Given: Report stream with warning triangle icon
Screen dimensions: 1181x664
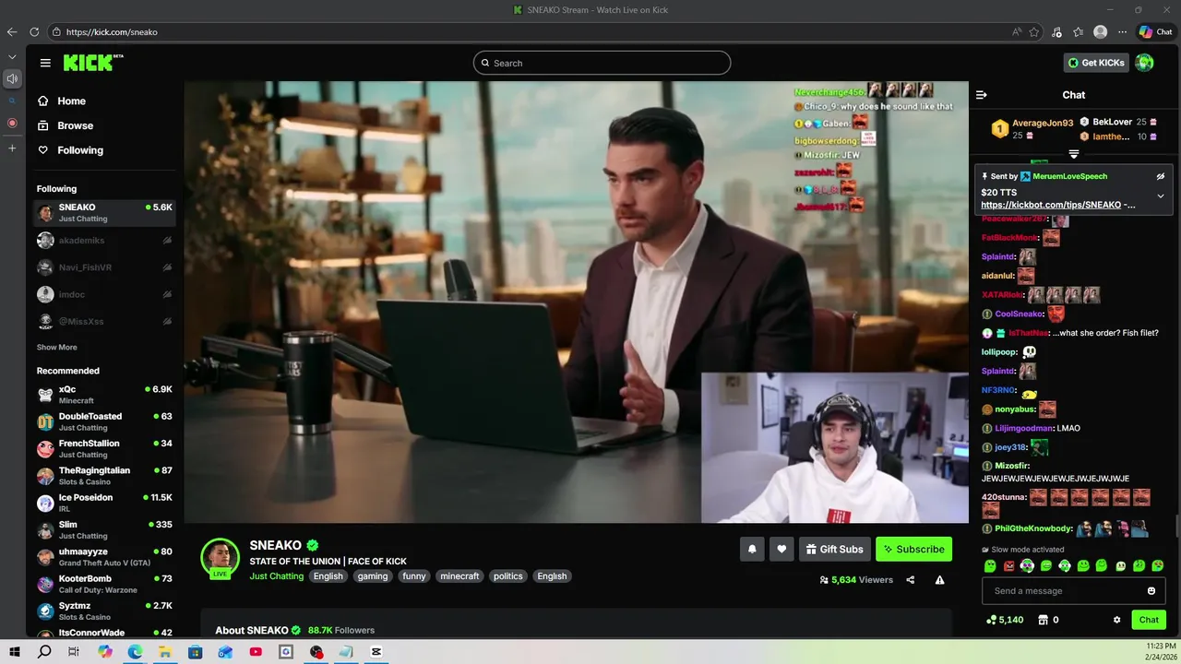Looking at the screenshot, I should (939, 580).
